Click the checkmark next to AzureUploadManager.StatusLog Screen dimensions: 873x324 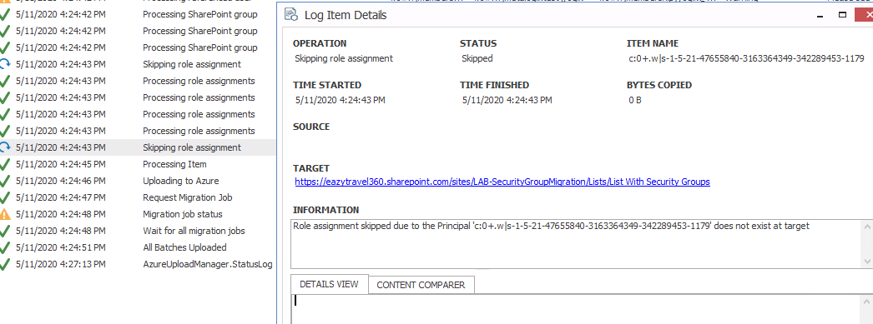tap(5, 264)
